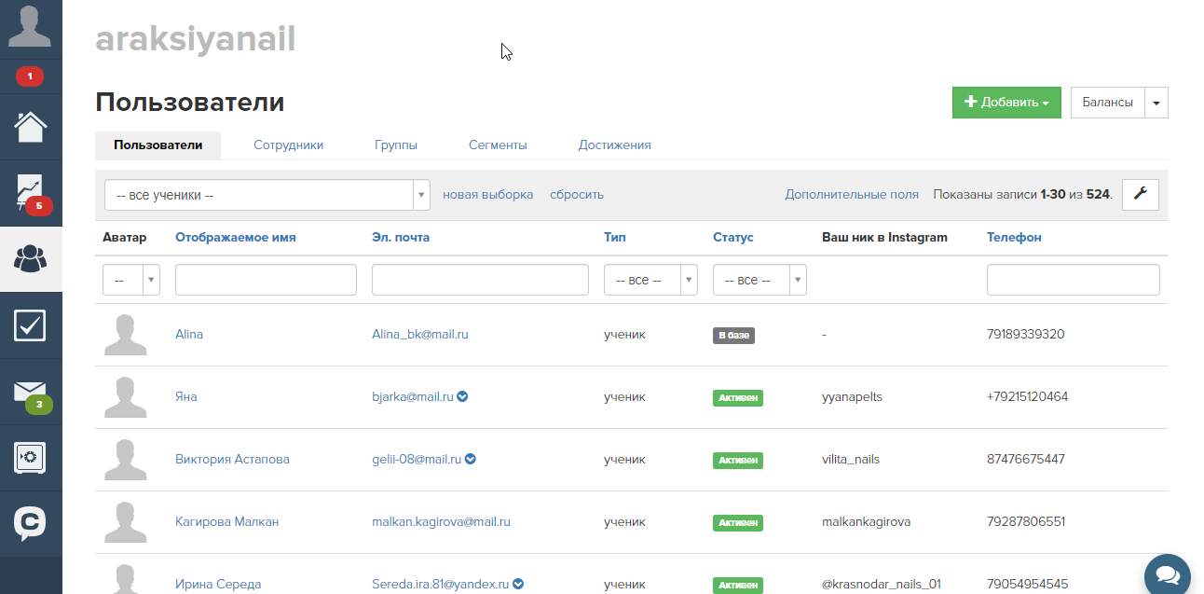Viewport: 1204px width, 594px height.
Task: Open the users group sidebar icon
Action: pyautogui.click(x=31, y=258)
